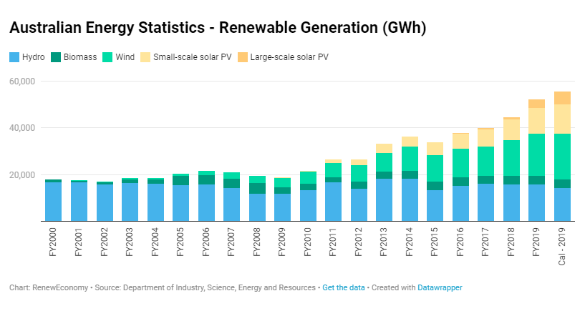585x311 pixels.
Task: Click the Wind segment of the Cal - 2019 bar
Action: coord(562,157)
